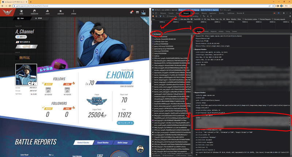Viewport: 292px width, 157px height.
Task: Filter requests by Doc type
Action: [x=221, y=19]
